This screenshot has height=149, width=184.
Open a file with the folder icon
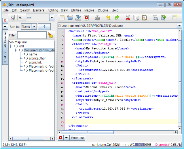(70, 18)
